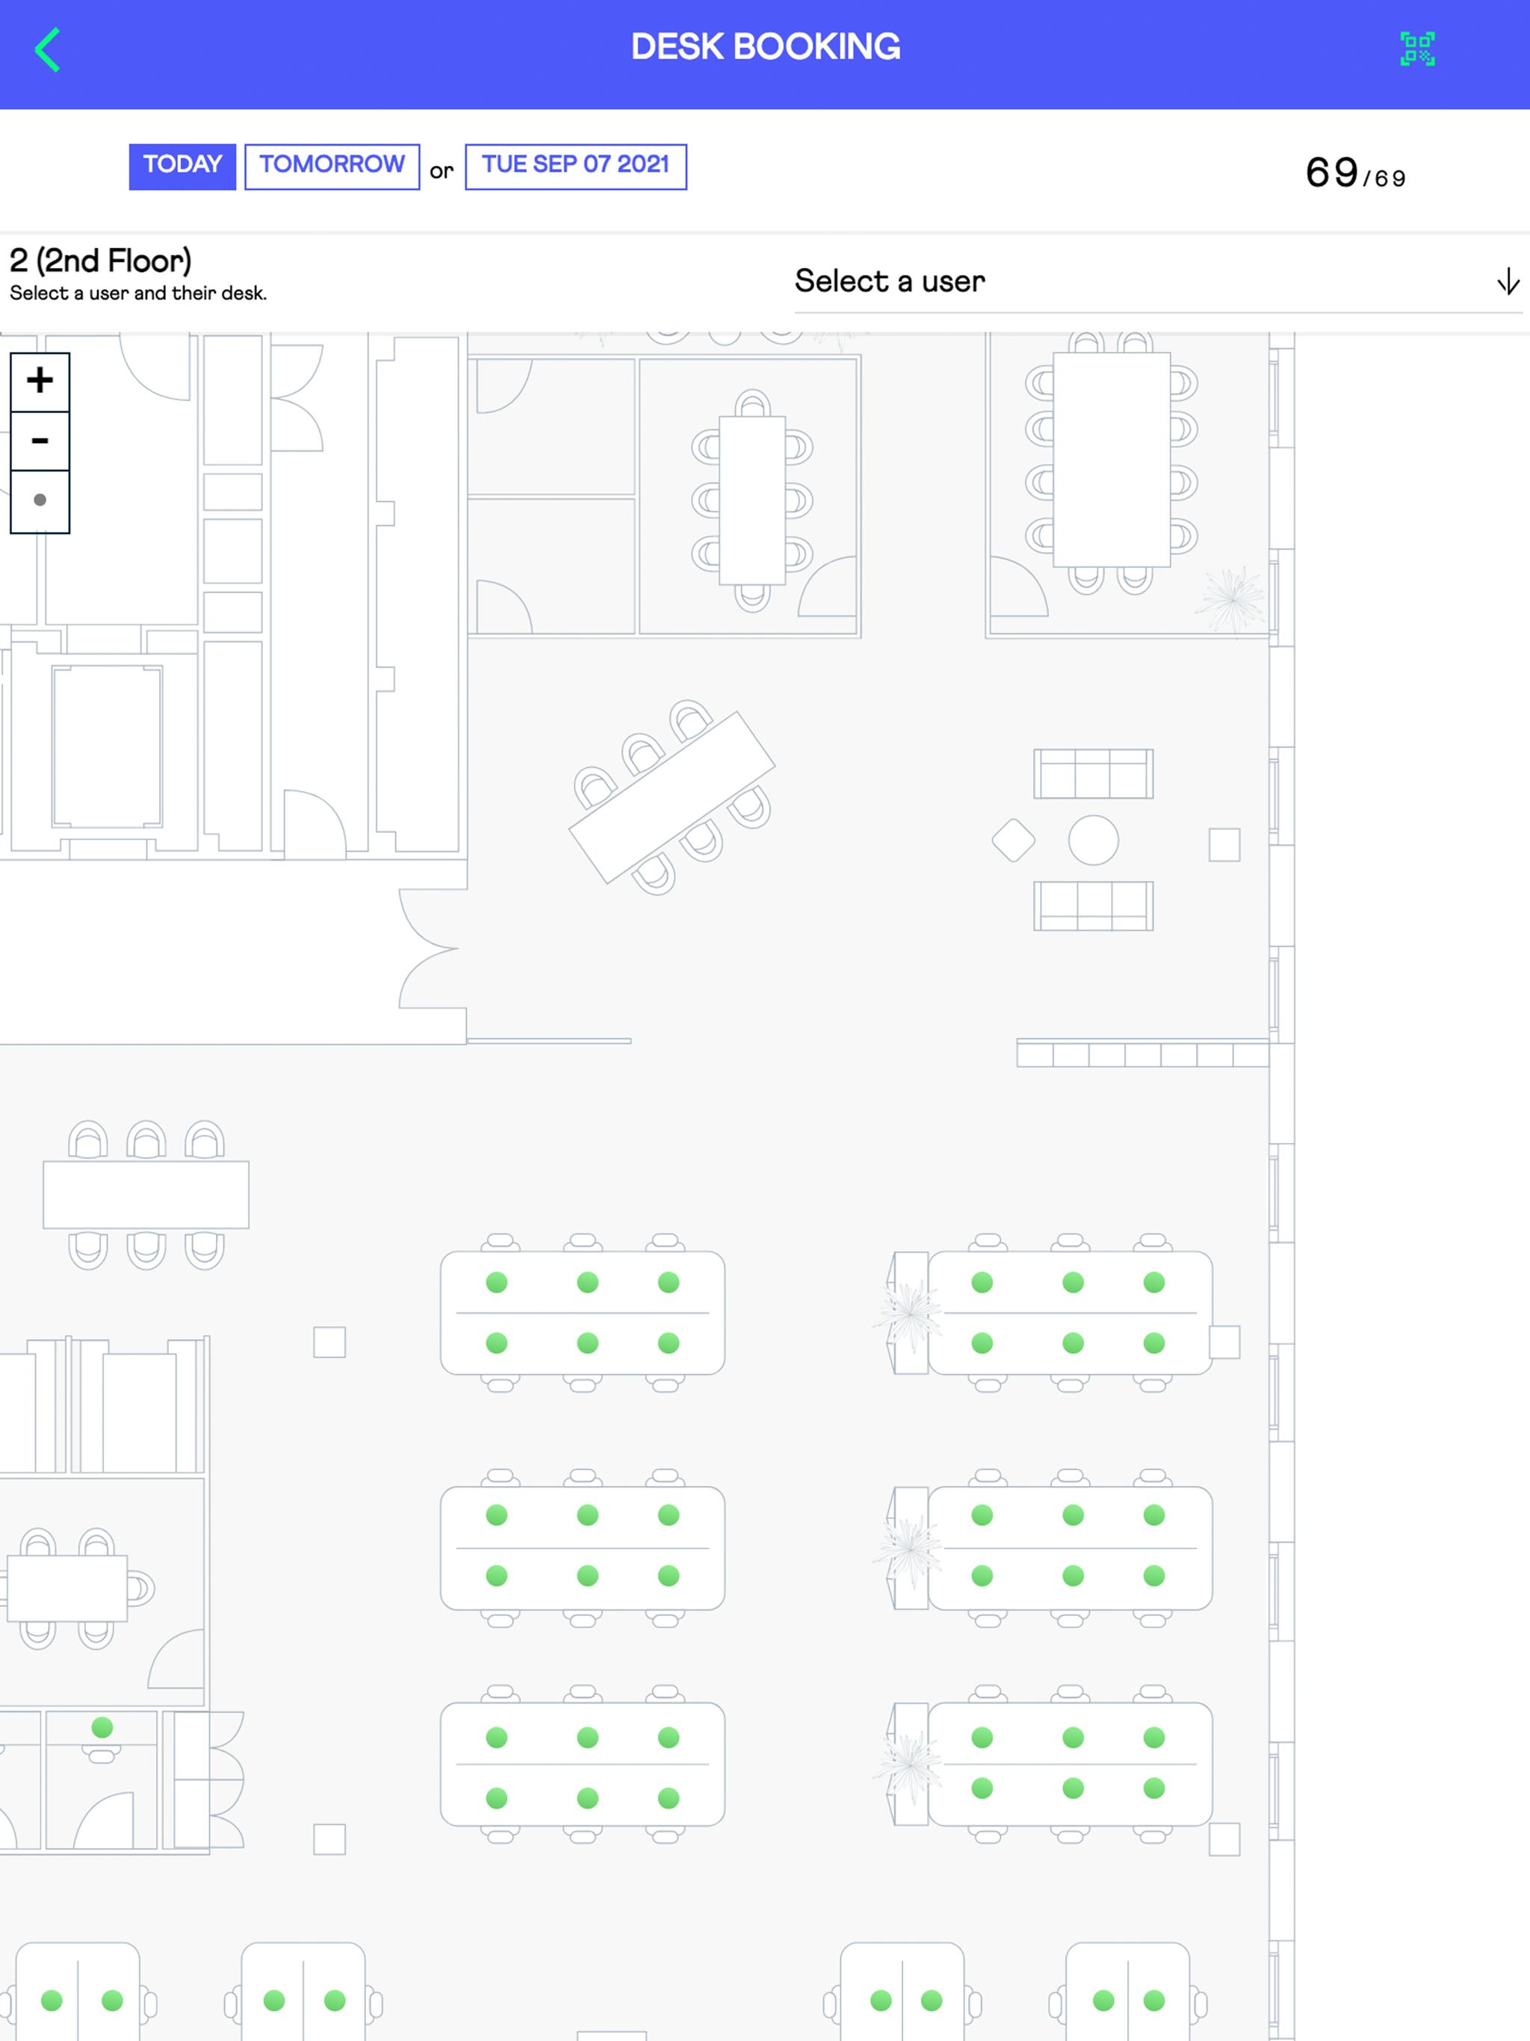Switch to TOMORROW date option
Screen dimensions: 1530x2041
click(x=331, y=166)
